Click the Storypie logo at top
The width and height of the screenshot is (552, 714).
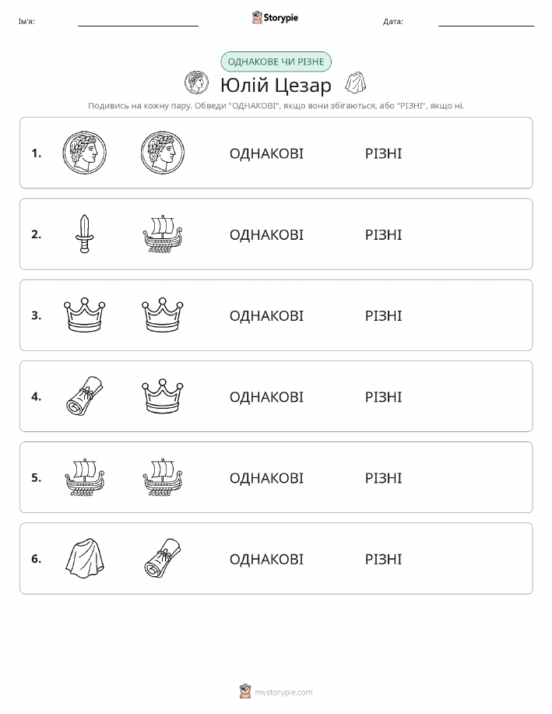coord(275,18)
